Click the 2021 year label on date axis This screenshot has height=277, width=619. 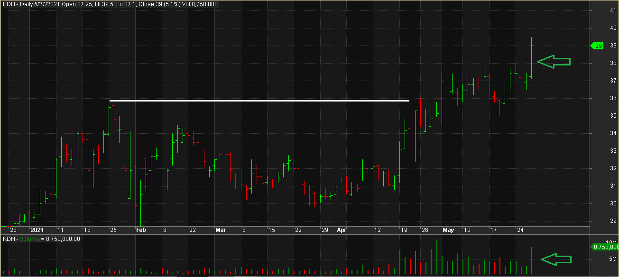point(37,230)
